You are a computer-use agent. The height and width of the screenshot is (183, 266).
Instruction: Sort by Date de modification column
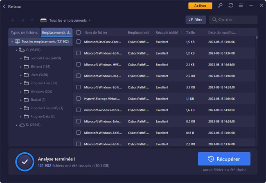[x=222, y=33]
